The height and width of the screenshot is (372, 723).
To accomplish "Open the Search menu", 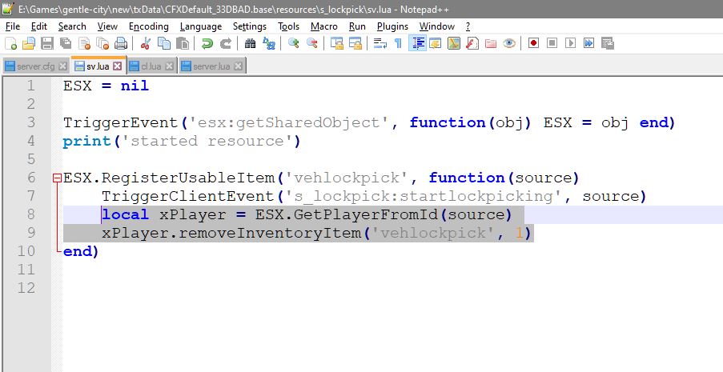I will click(72, 26).
